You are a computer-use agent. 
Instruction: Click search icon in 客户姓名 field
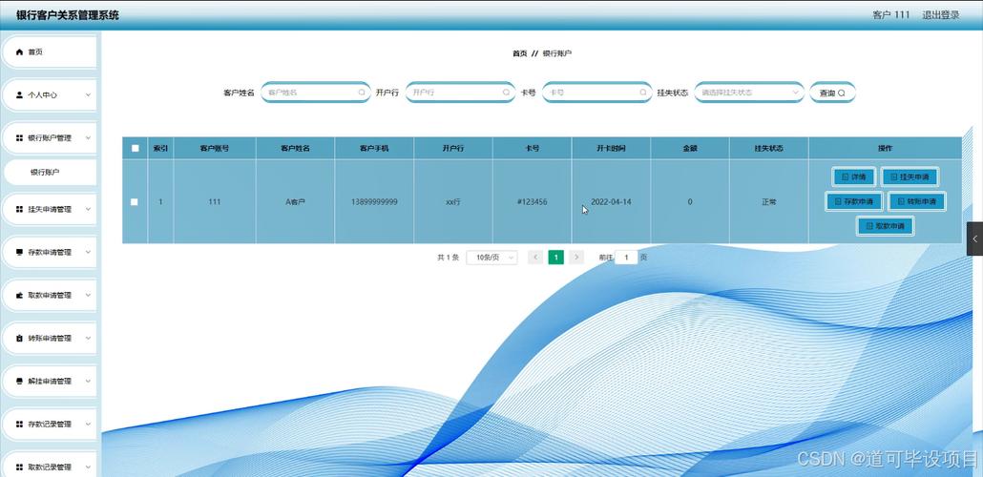[x=362, y=93]
